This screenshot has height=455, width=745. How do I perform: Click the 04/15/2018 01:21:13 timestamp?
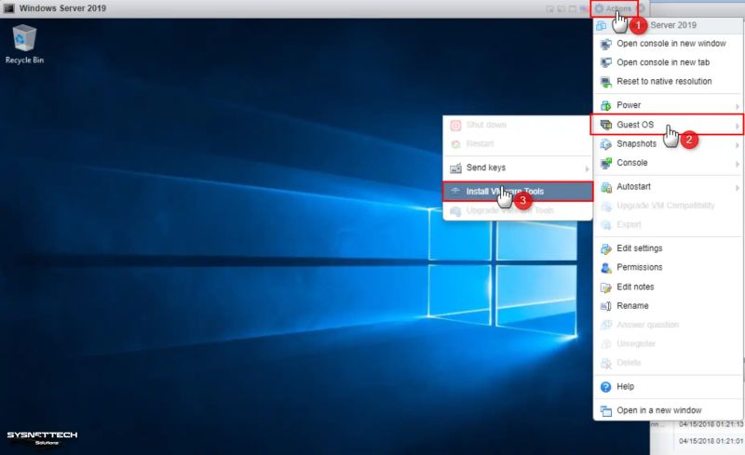point(711,424)
